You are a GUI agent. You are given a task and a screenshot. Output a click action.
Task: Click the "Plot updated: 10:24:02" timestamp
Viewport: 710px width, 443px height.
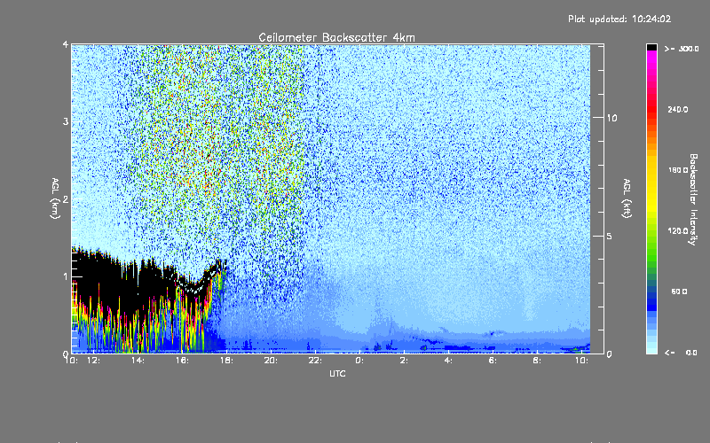[619, 19]
